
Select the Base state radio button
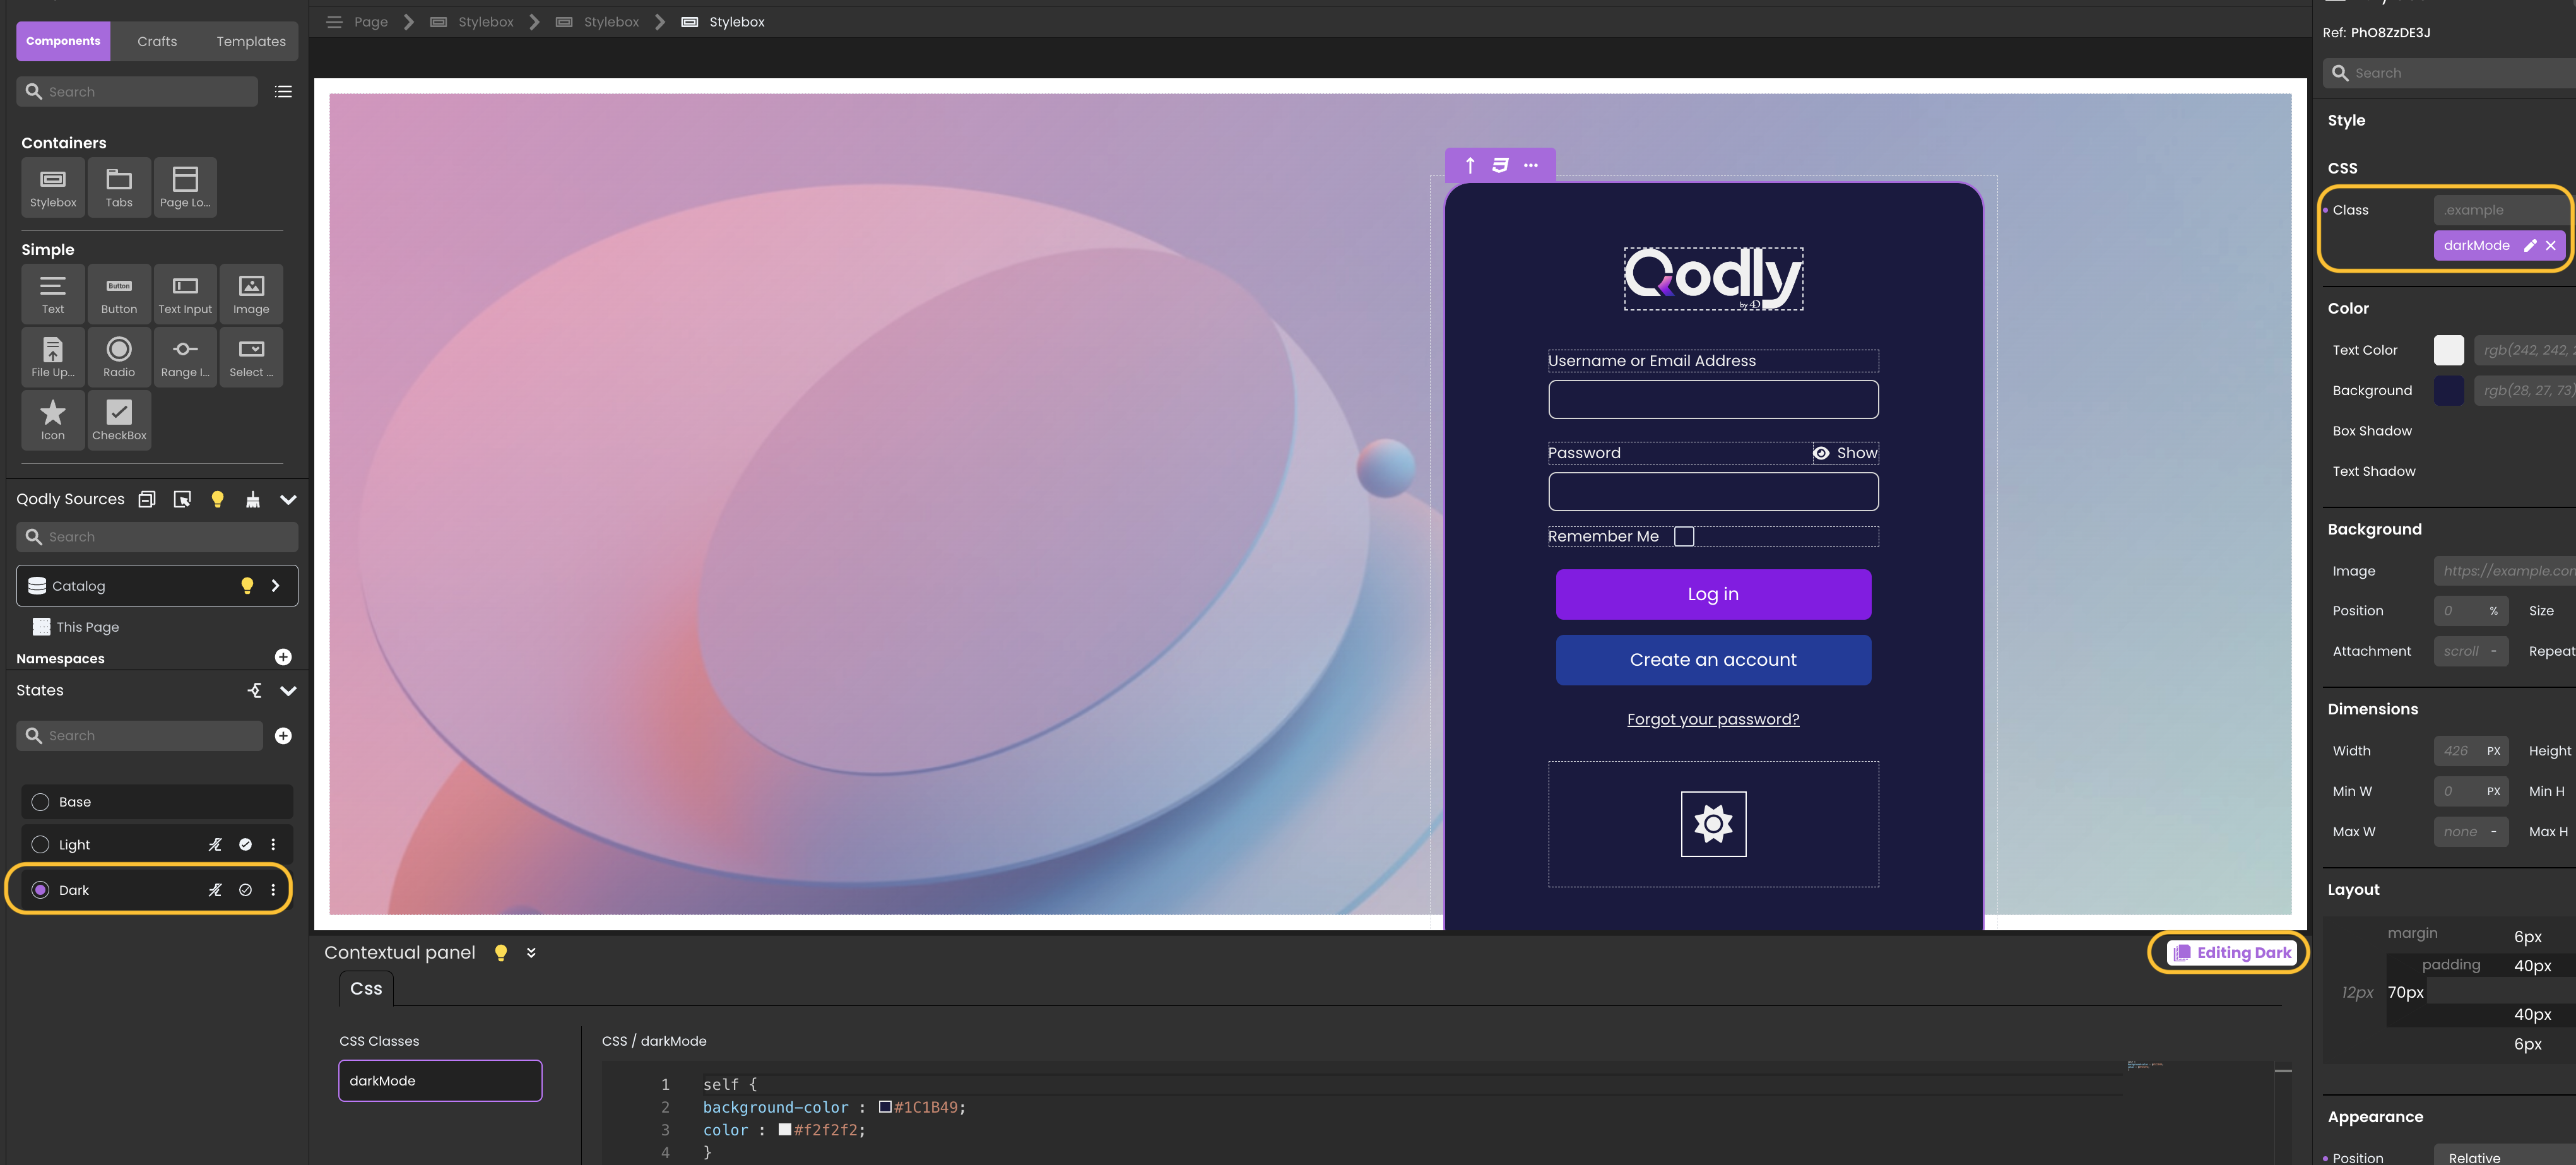tap(41, 802)
